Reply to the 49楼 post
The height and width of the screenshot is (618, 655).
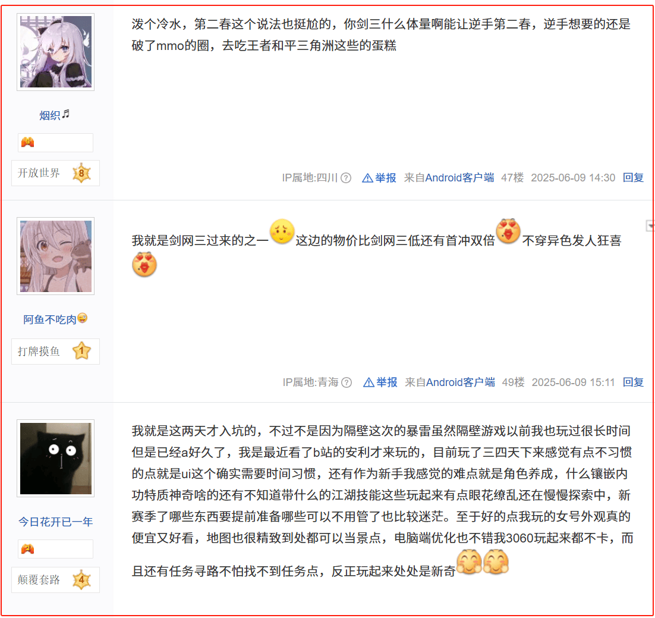[x=633, y=382]
